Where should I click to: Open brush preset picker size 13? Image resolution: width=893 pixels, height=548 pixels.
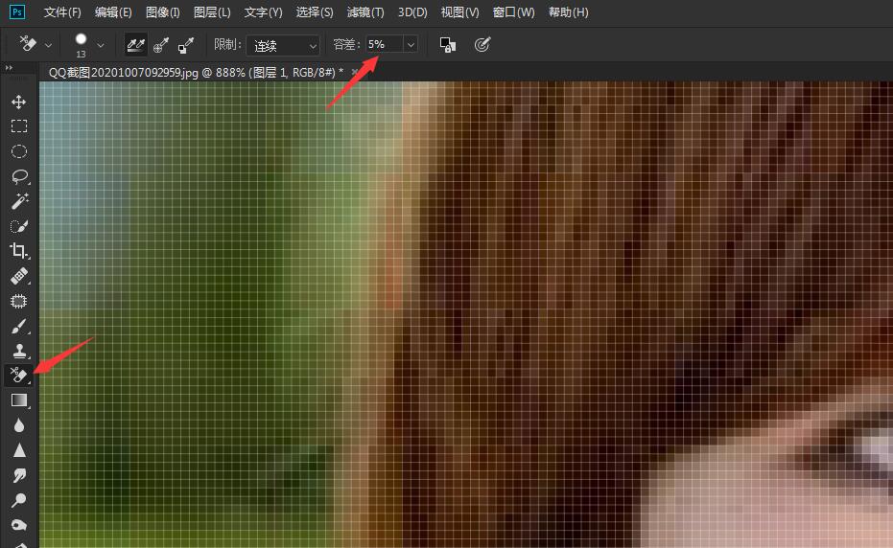pos(81,45)
